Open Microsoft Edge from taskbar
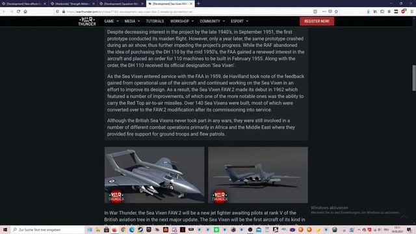 click(x=132, y=229)
